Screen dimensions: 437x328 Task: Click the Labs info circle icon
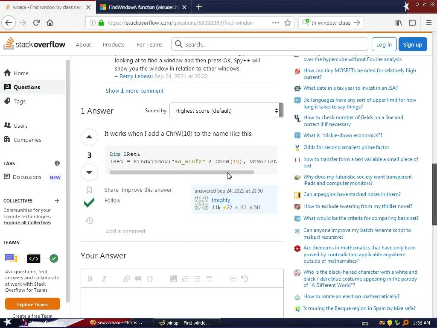pos(57,163)
